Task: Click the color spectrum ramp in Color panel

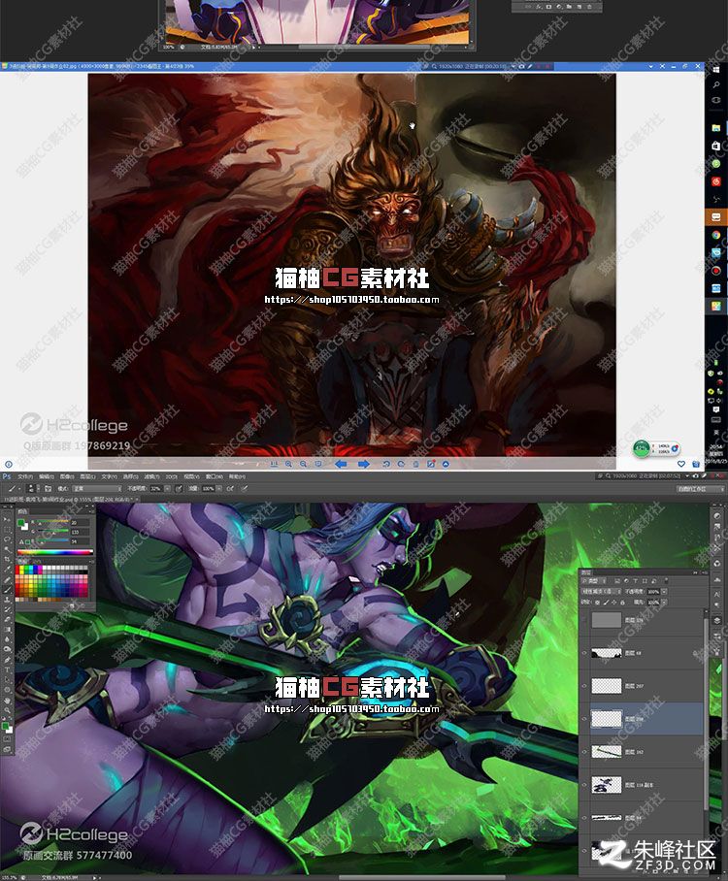Action: click(x=55, y=552)
